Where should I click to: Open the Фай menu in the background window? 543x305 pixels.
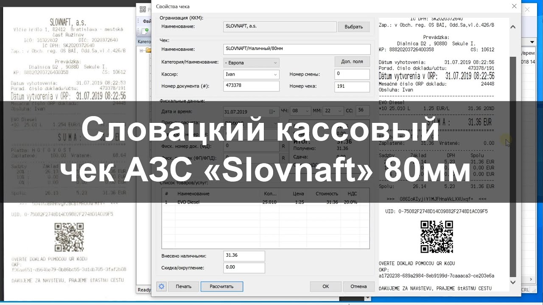(147, 21)
